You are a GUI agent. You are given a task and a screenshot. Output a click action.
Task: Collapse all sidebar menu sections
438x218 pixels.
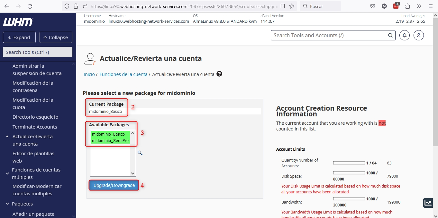[x=56, y=38]
